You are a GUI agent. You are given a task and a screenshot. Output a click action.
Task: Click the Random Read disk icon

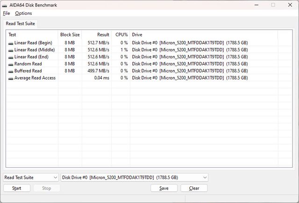(x=11, y=64)
